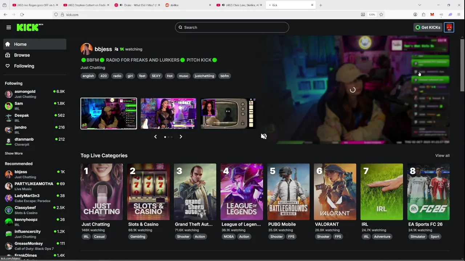Focus the Kick Search field
465x261 pixels.
[232, 28]
